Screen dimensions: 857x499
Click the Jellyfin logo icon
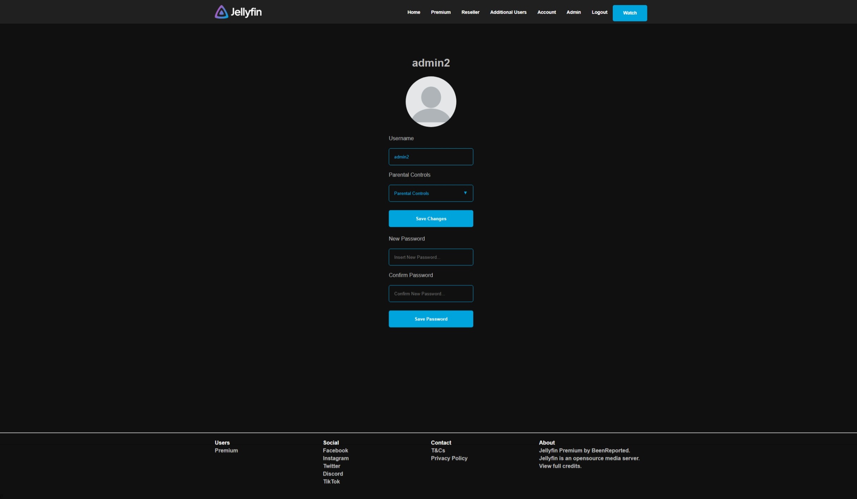pyautogui.click(x=221, y=12)
